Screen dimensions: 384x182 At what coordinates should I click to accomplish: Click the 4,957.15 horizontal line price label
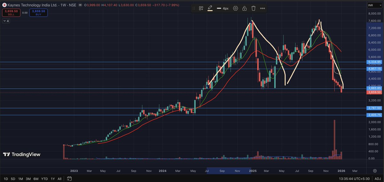tap(374, 69)
